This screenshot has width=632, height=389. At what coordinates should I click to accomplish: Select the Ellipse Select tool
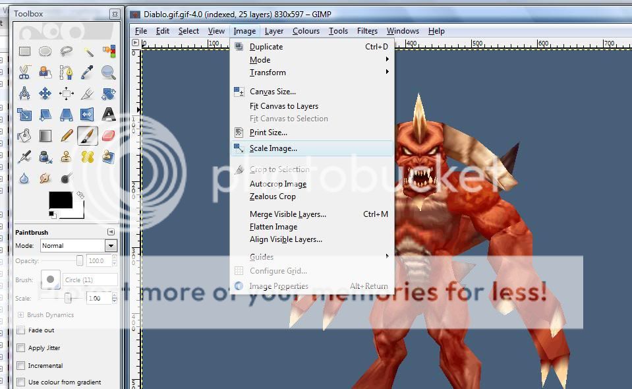click(x=45, y=51)
